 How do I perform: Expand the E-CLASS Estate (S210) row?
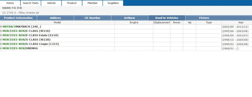pos(1,35)
